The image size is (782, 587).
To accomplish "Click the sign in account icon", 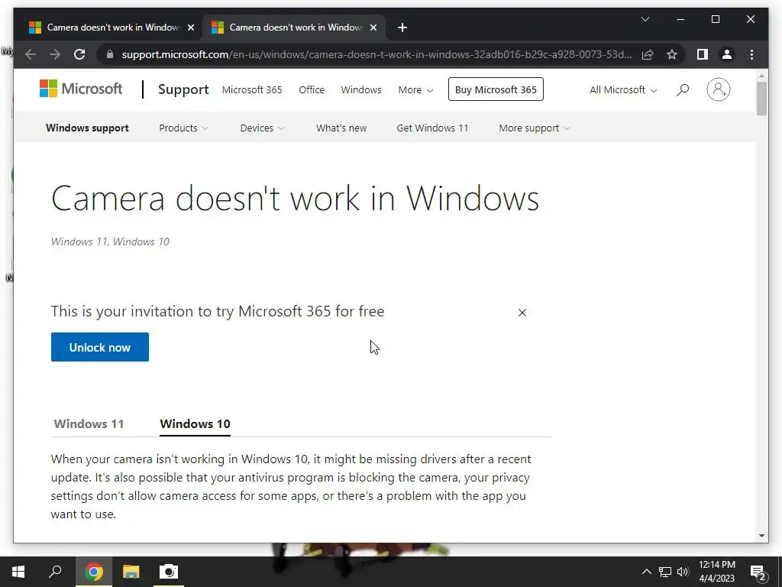I will click(x=718, y=90).
